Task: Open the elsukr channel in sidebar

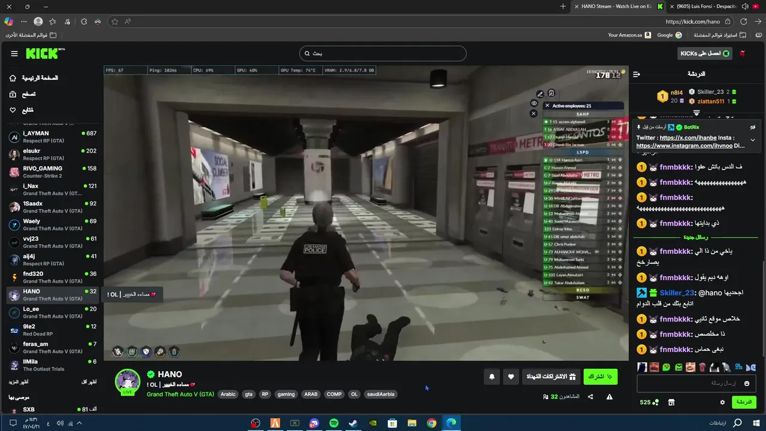Action: pos(51,154)
